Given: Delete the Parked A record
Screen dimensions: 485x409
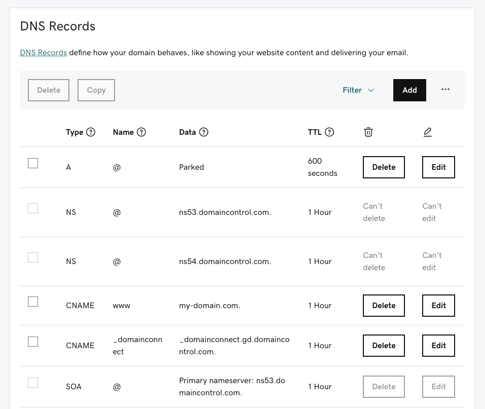Looking at the screenshot, I should click(x=384, y=167).
